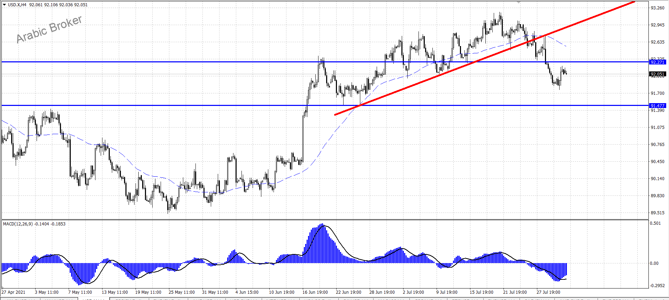Click the 9 Jul 19:00 time label
Image resolution: width=669 pixels, height=300 pixels.
[x=447, y=292]
